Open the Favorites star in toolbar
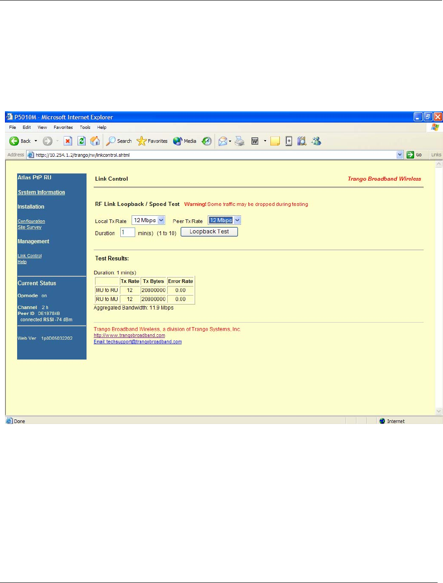This screenshot has width=443, height=583. point(152,141)
